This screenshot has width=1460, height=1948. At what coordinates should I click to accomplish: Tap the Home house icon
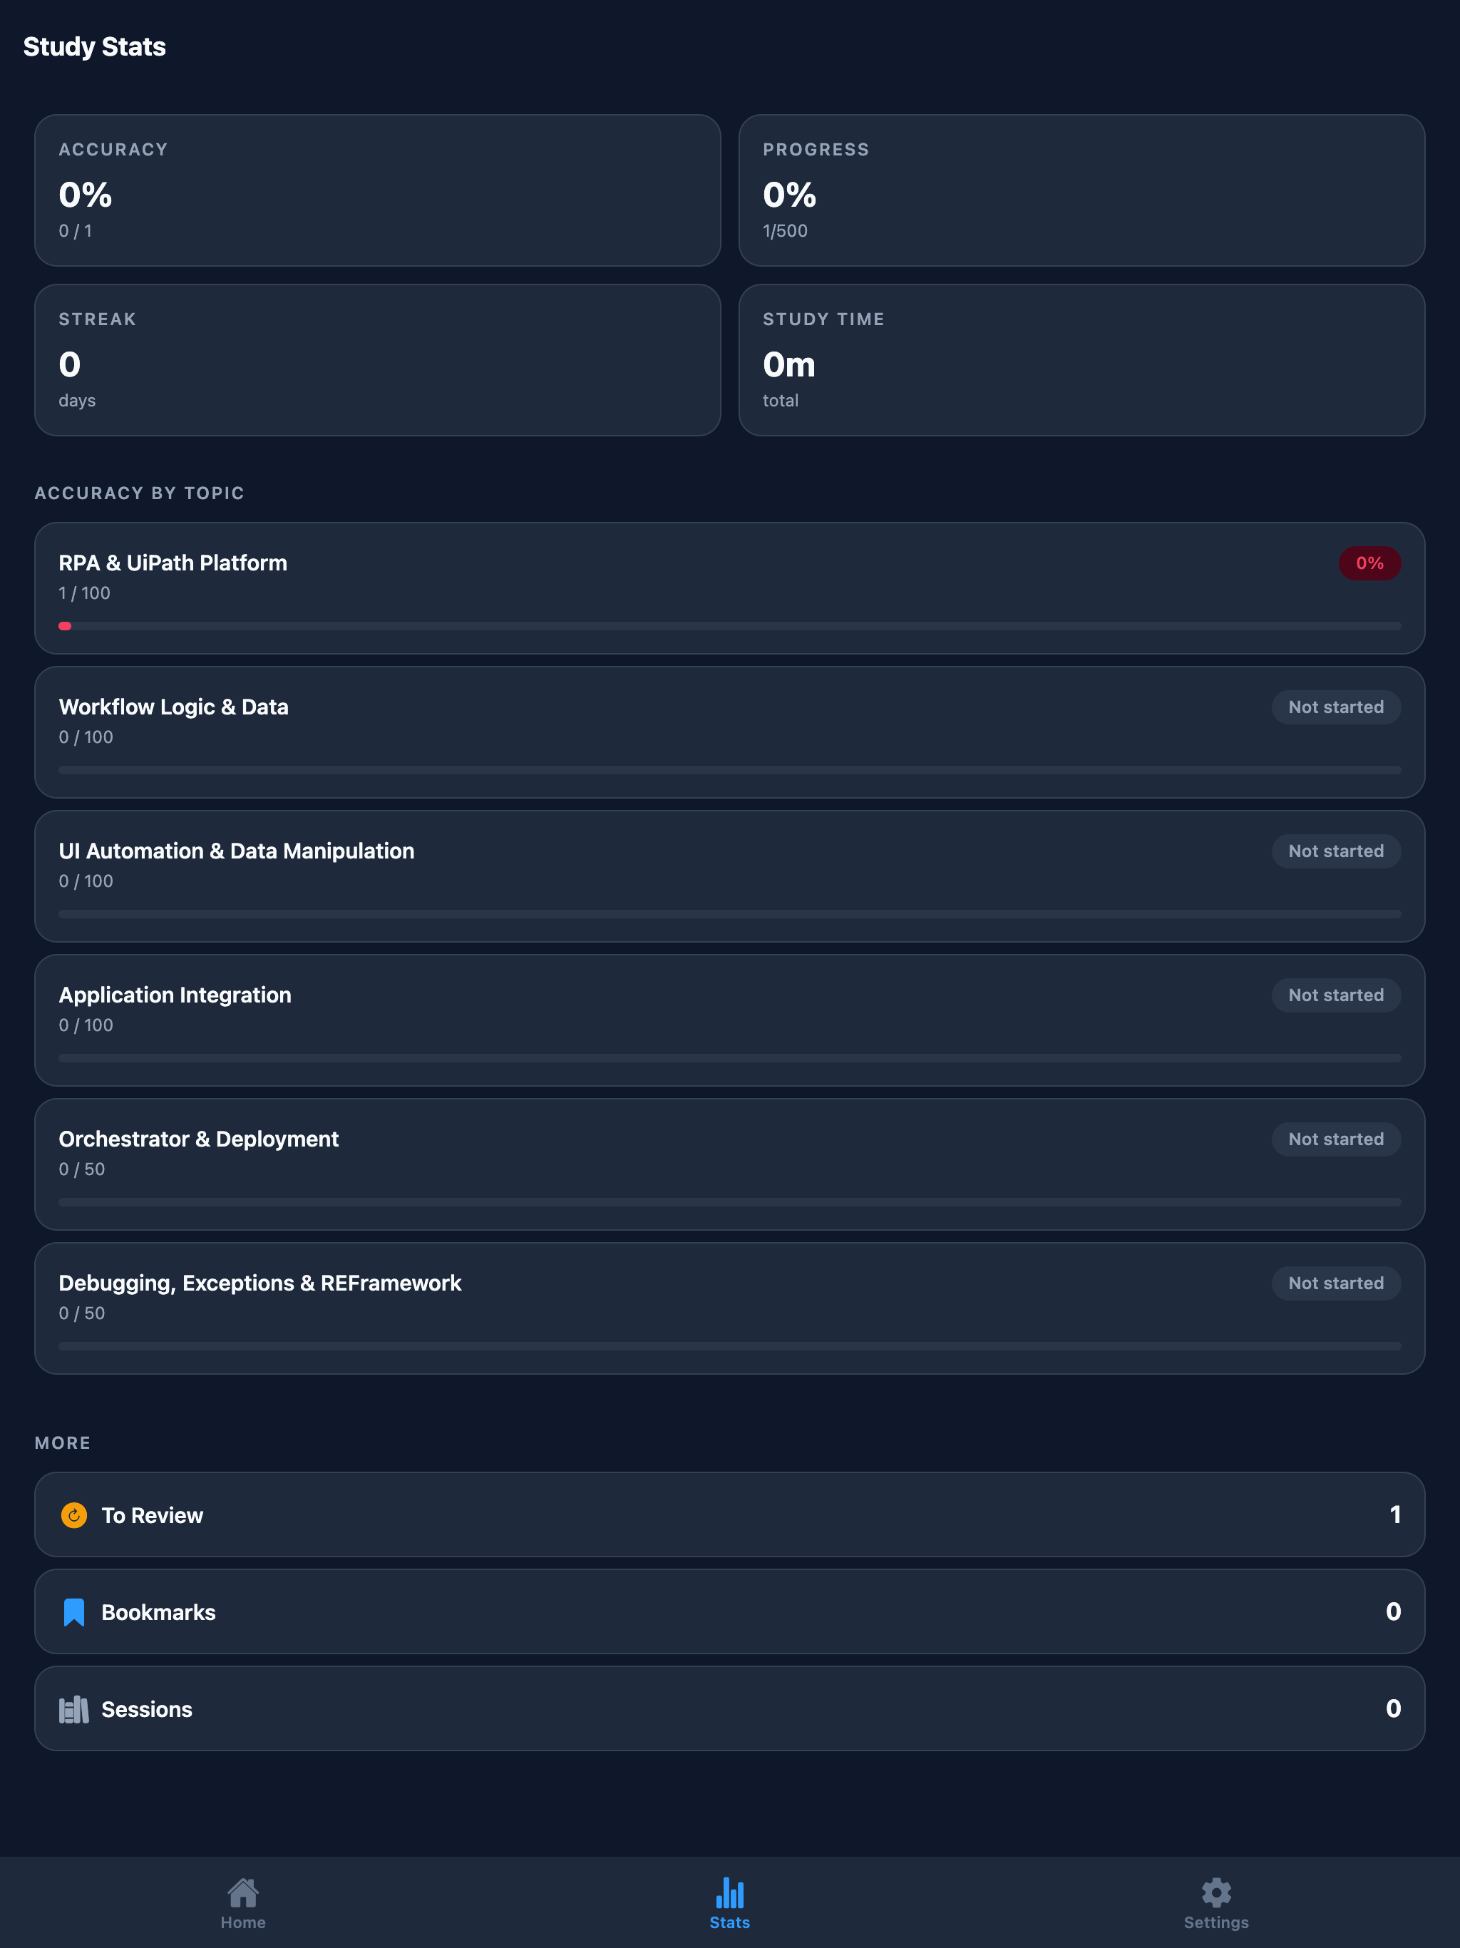243,1892
